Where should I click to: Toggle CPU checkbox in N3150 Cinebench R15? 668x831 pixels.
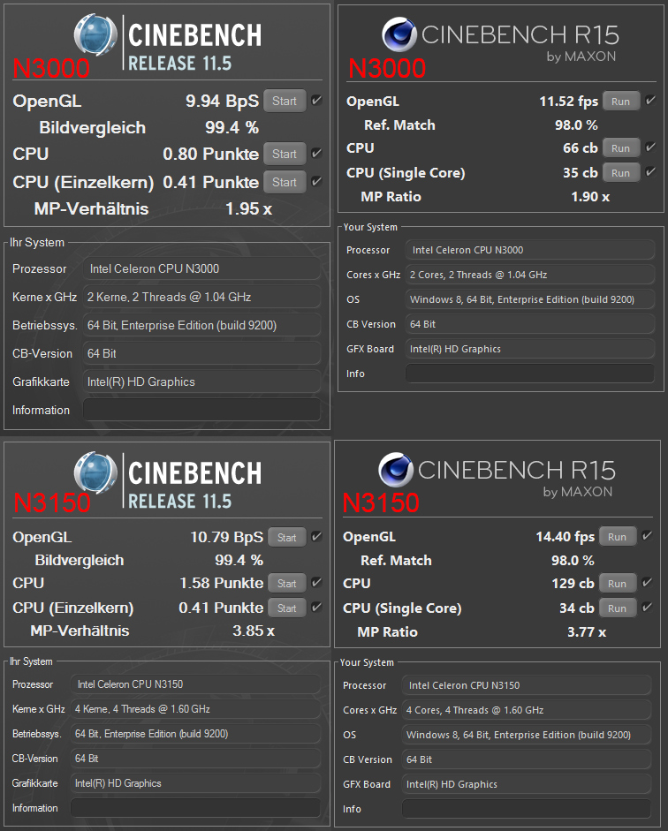point(647,582)
